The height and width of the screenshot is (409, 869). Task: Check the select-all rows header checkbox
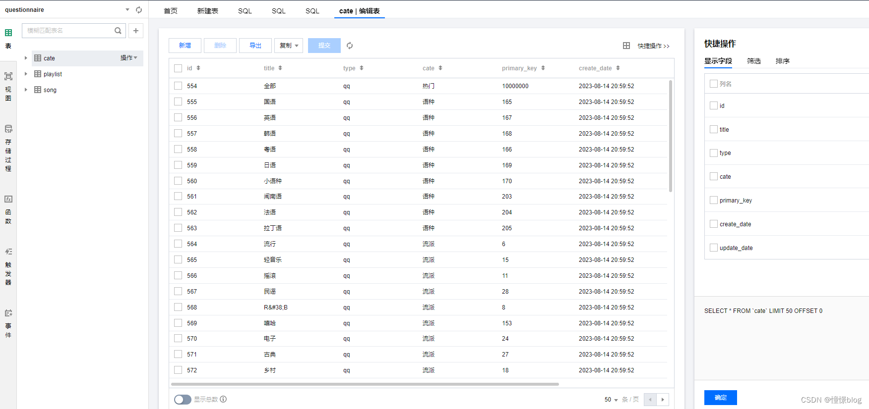(178, 68)
